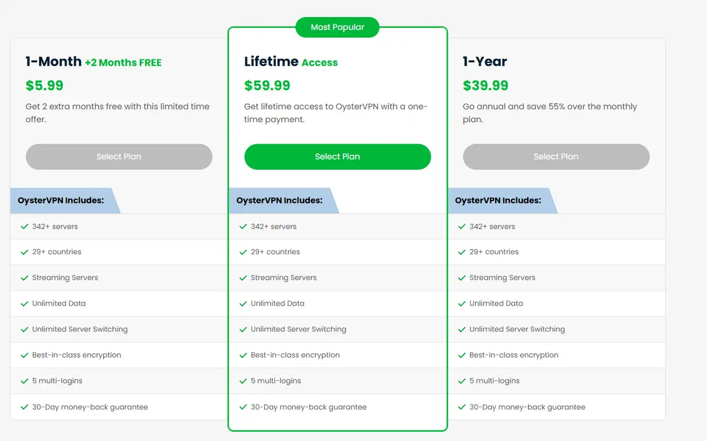The width and height of the screenshot is (707, 441).
Task: Click the +2 Months FREE label
Action: (x=123, y=62)
